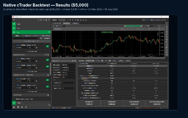
Task: Open the Backtesting tab
Action: pyautogui.click(x=66, y=23)
